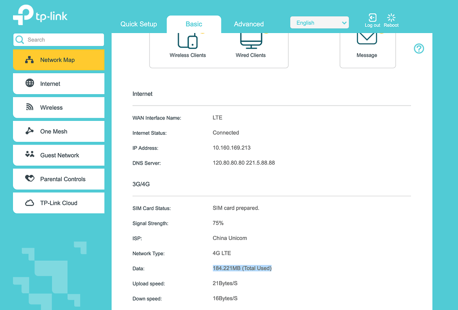Select the Basic tab
Image resolution: width=458 pixels, height=310 pixels.
194,24
